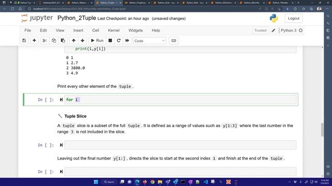Restart the kernel with circular arrow
The height and width of the screenshot is (186, 332).
[x=119, y=40]
